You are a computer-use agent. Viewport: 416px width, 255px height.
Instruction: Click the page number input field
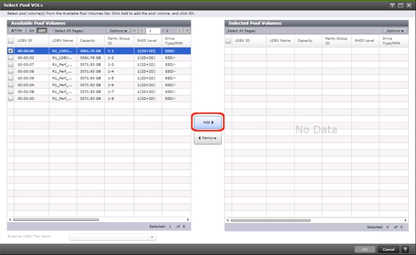153,31
